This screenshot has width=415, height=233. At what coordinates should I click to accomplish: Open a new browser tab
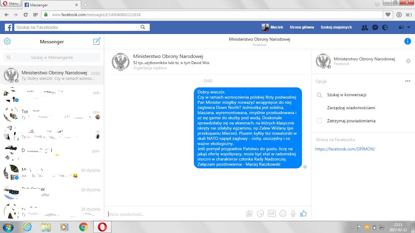(85, 5)
